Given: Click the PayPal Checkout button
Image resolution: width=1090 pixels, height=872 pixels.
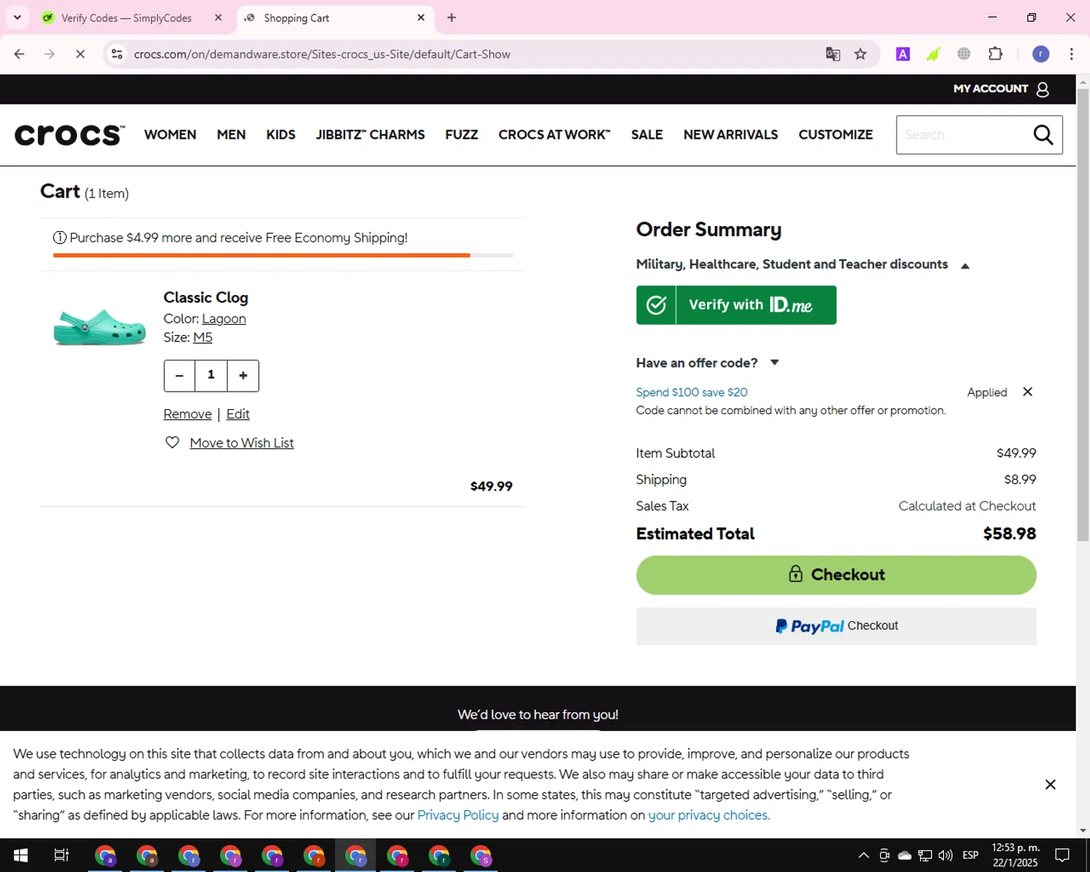Looking at the screenshot, I should pos(836,626).
